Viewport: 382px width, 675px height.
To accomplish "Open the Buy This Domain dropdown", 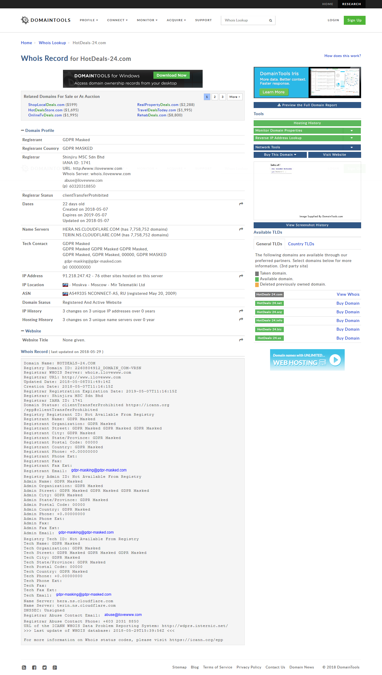I will tap(280, 155).
